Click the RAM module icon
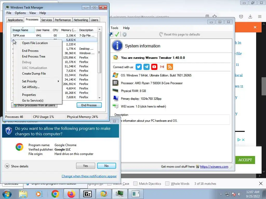Image resolution: width=266 pixels, height=199 pixels. tap(116, 90)
